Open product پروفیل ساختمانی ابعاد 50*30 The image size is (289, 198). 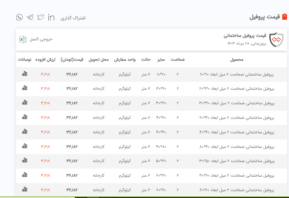tap(236, 161)
